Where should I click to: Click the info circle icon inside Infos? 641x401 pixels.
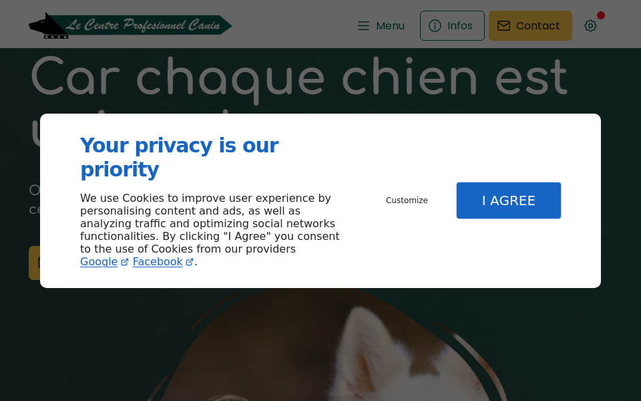(x=435, y=26)
